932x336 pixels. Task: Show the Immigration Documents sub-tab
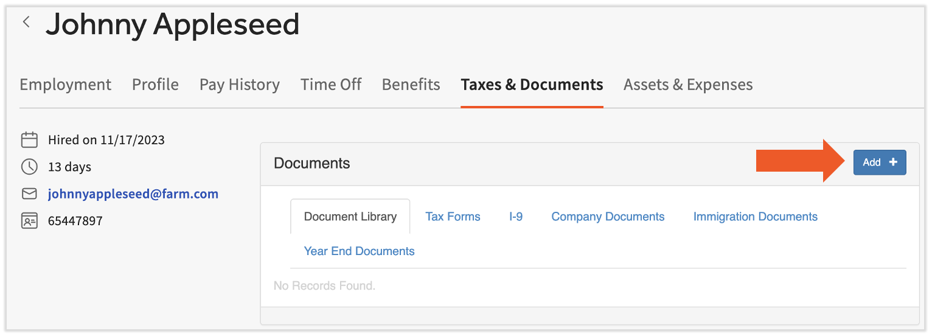click(x=755, y=217)
